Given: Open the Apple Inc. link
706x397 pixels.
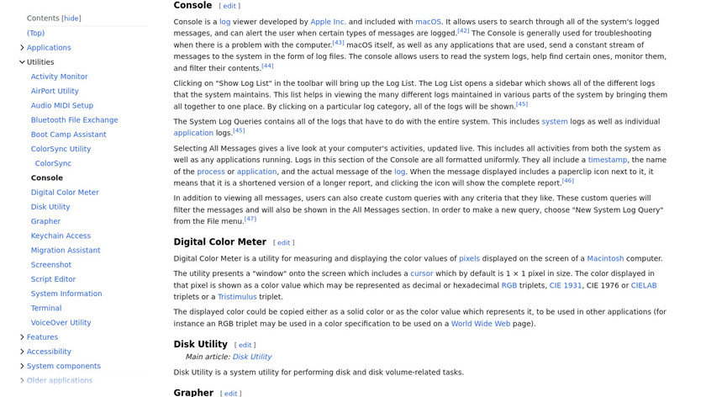Looking at the screenshot, I should (x=329, y=22).
